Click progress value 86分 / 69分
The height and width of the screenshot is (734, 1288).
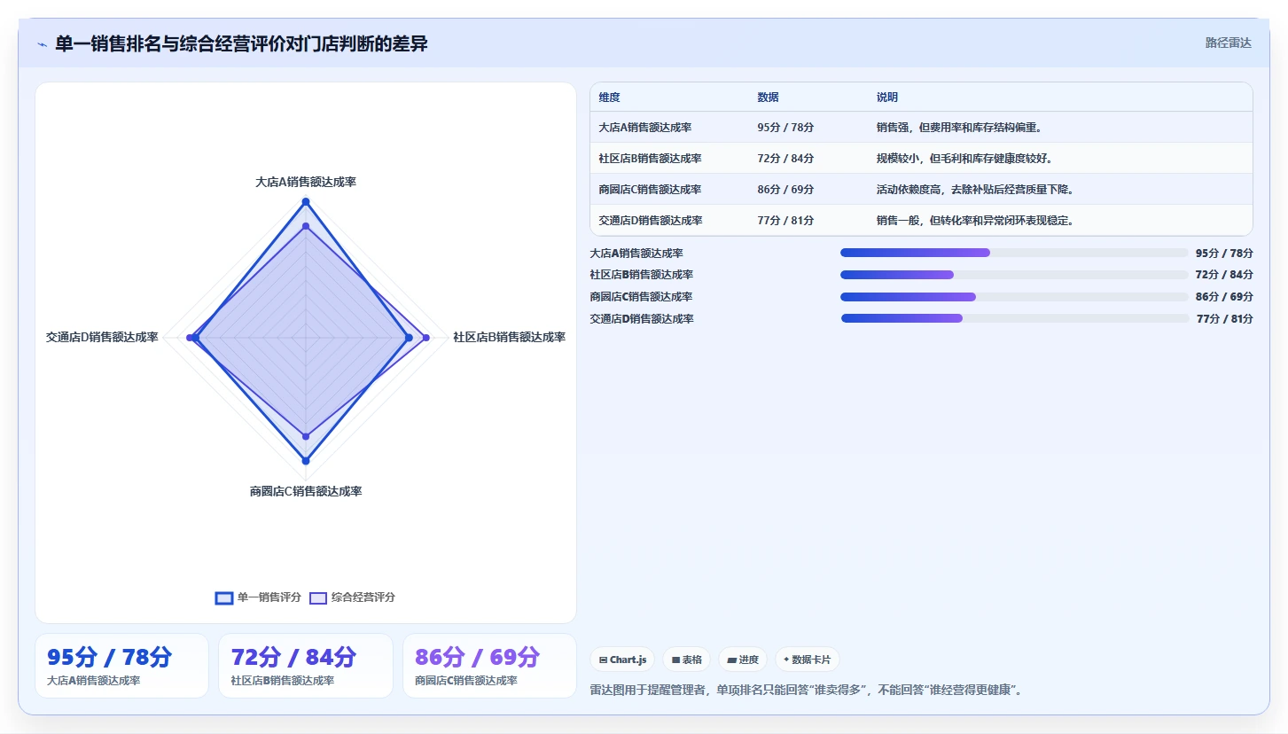[x=1224, y=297]
